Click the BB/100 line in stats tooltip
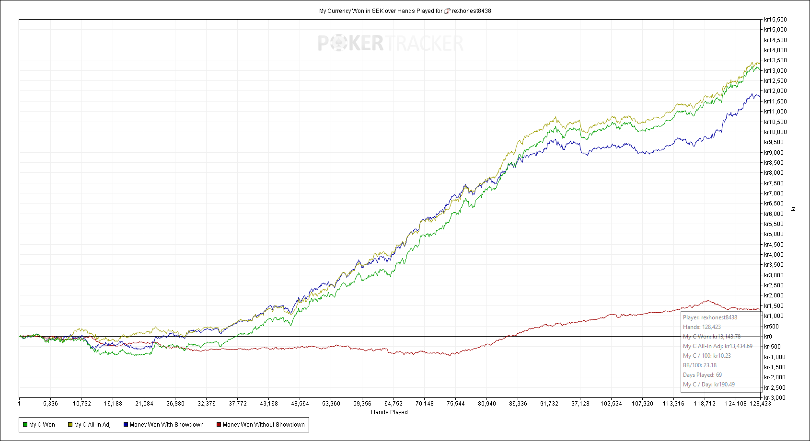 coord(699,365)
